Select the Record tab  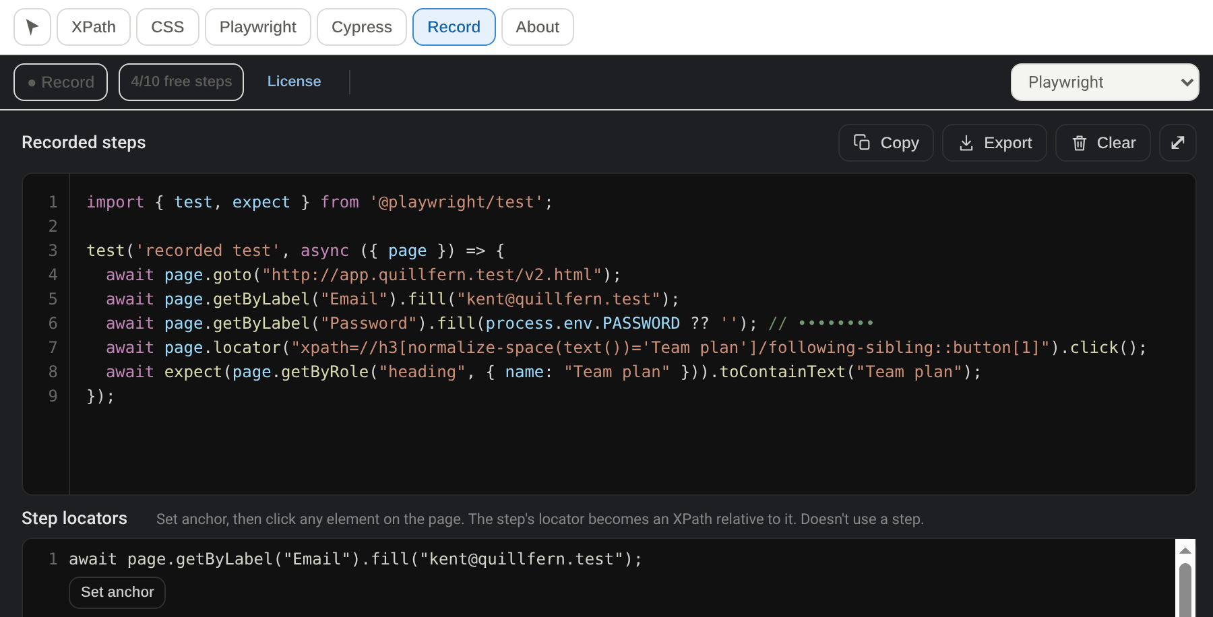click(x=454, y=27)
